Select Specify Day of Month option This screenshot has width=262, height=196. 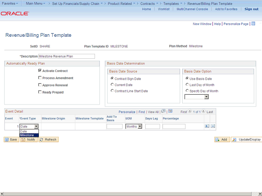pyautogui.click(x=187, y=91)
